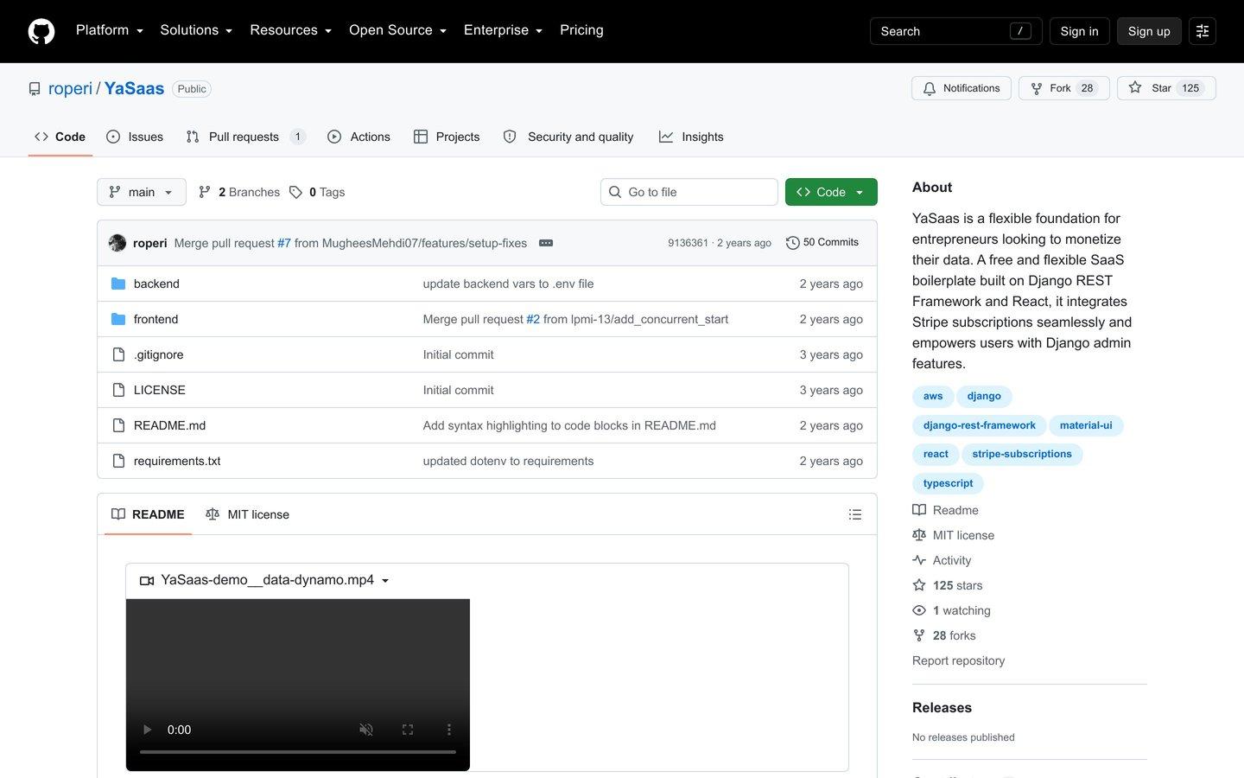The image size is (1244, 778).
Task: Open the Readme link in About
Action: click(x=945, y=510)
